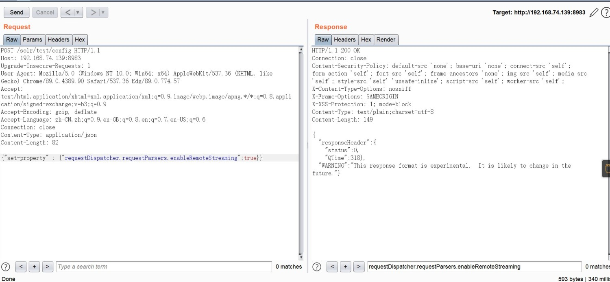Click the 'Content-Length: 149' response header
This screenshot has width=610, height=282.
point(342,120)
